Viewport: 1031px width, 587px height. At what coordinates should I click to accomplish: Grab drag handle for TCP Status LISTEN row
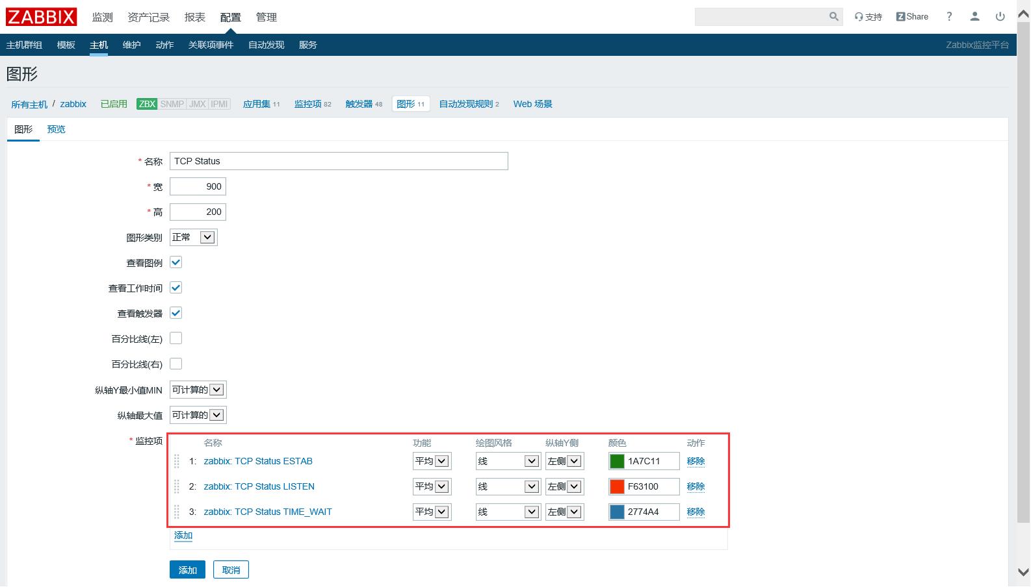pos(177,486)
